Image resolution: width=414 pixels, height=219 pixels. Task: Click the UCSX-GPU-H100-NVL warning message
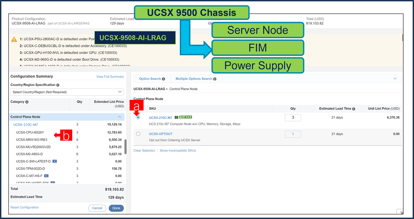tap(68, 53)
